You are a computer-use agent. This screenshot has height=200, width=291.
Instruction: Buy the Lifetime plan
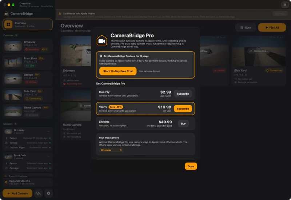pos(183,124)
